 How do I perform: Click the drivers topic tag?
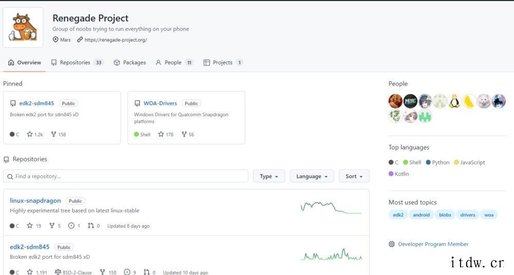point(467,215)
